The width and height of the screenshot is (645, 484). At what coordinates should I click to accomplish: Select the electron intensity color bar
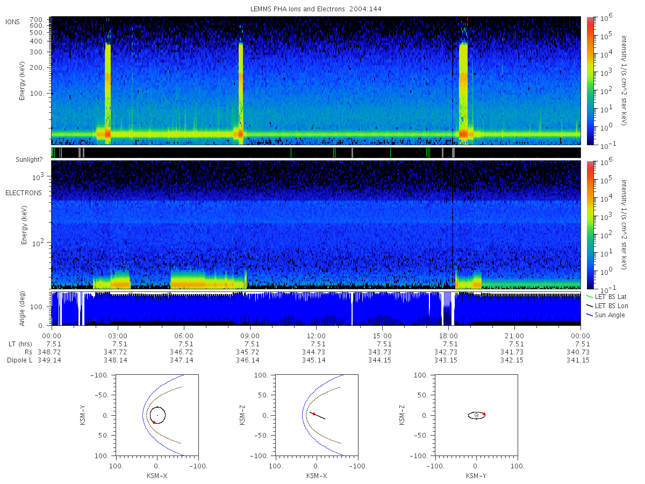coord(590,225)
